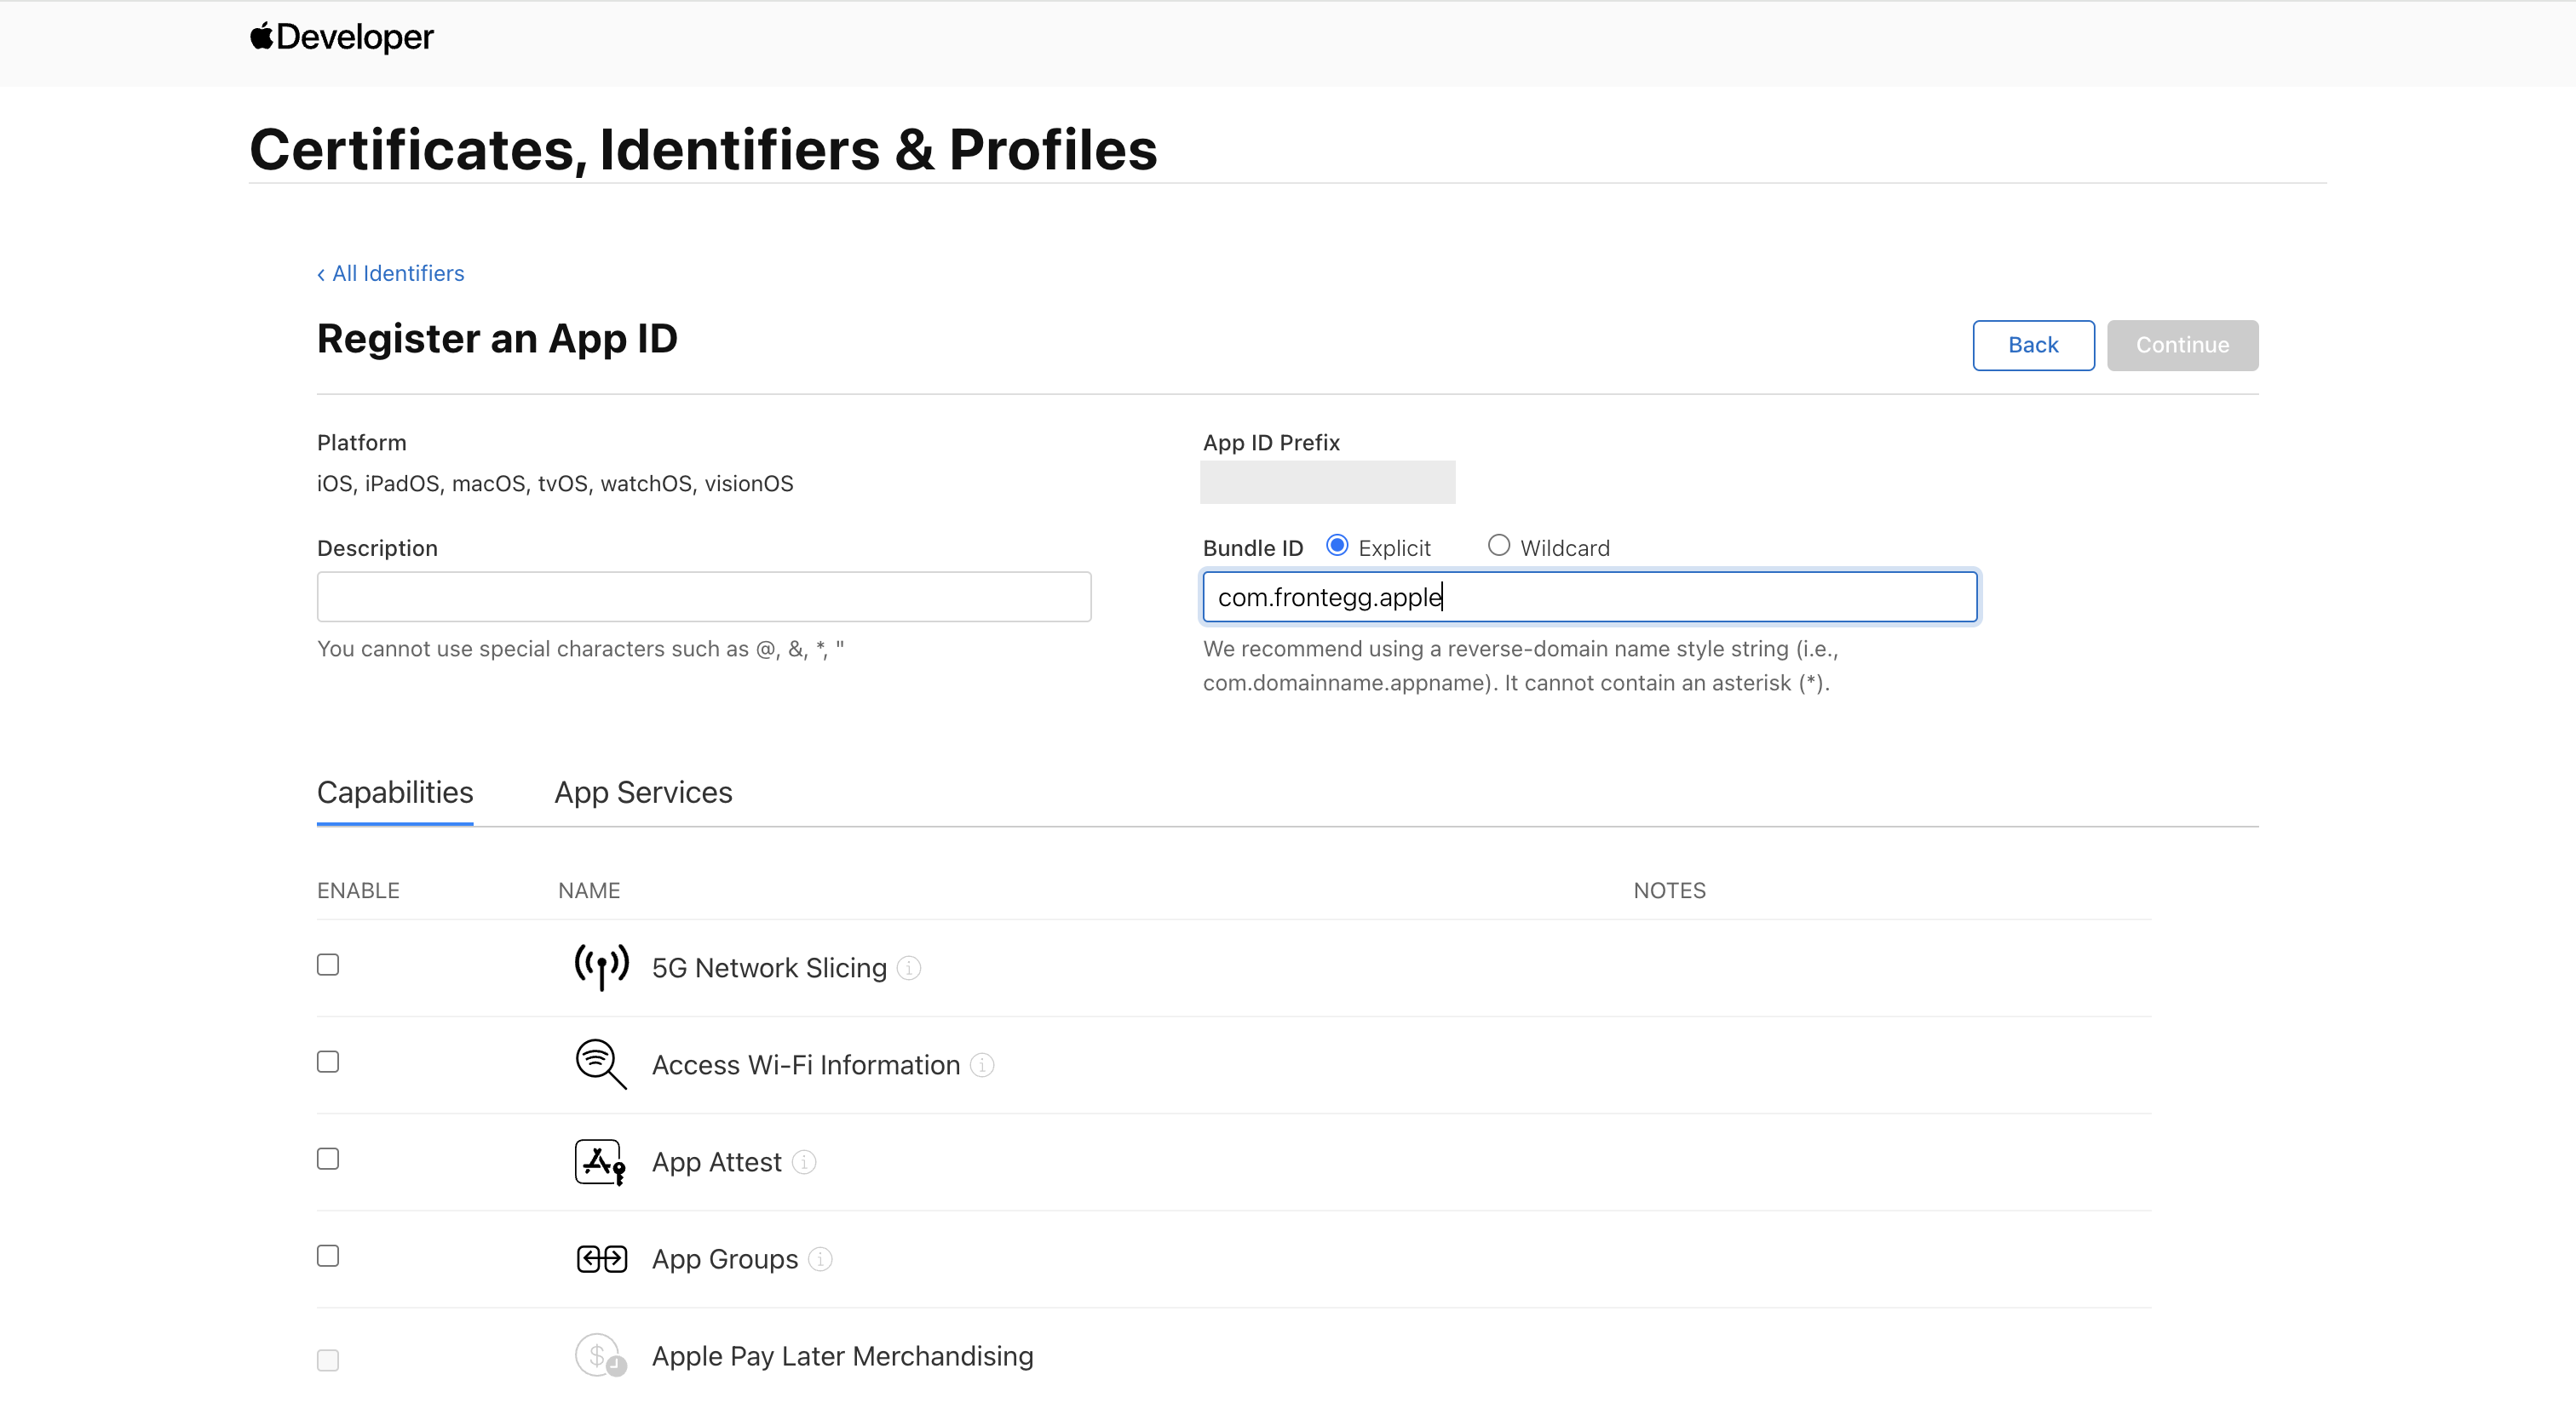Select the Explicit Bundle ID option

pyautogui.click(x=1337, y=546)
